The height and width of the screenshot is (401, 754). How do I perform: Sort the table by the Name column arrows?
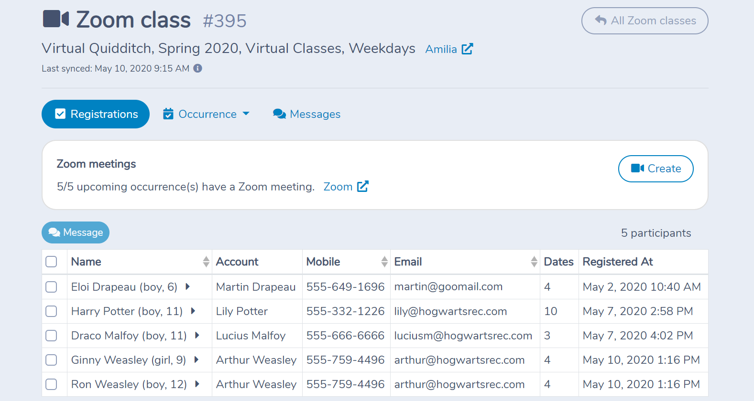click(206, 262)
